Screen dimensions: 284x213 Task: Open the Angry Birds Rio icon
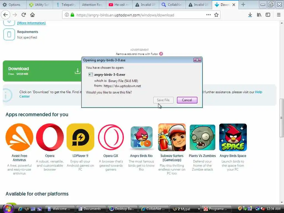pyautogui.click(x=141, y=137)
